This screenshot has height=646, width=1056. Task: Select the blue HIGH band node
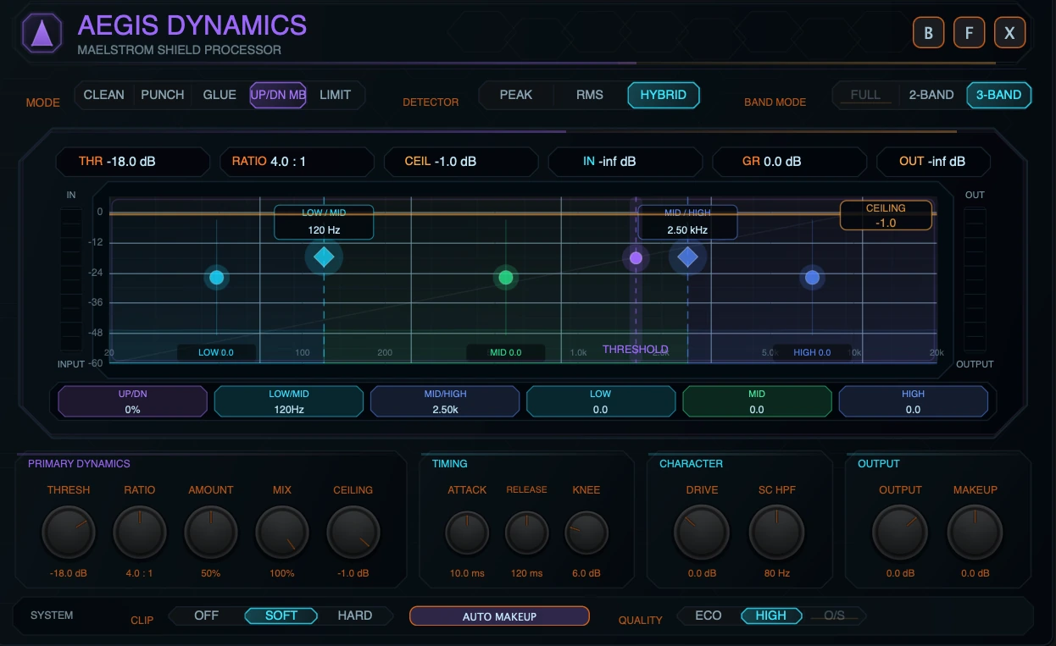pos(812,277)
